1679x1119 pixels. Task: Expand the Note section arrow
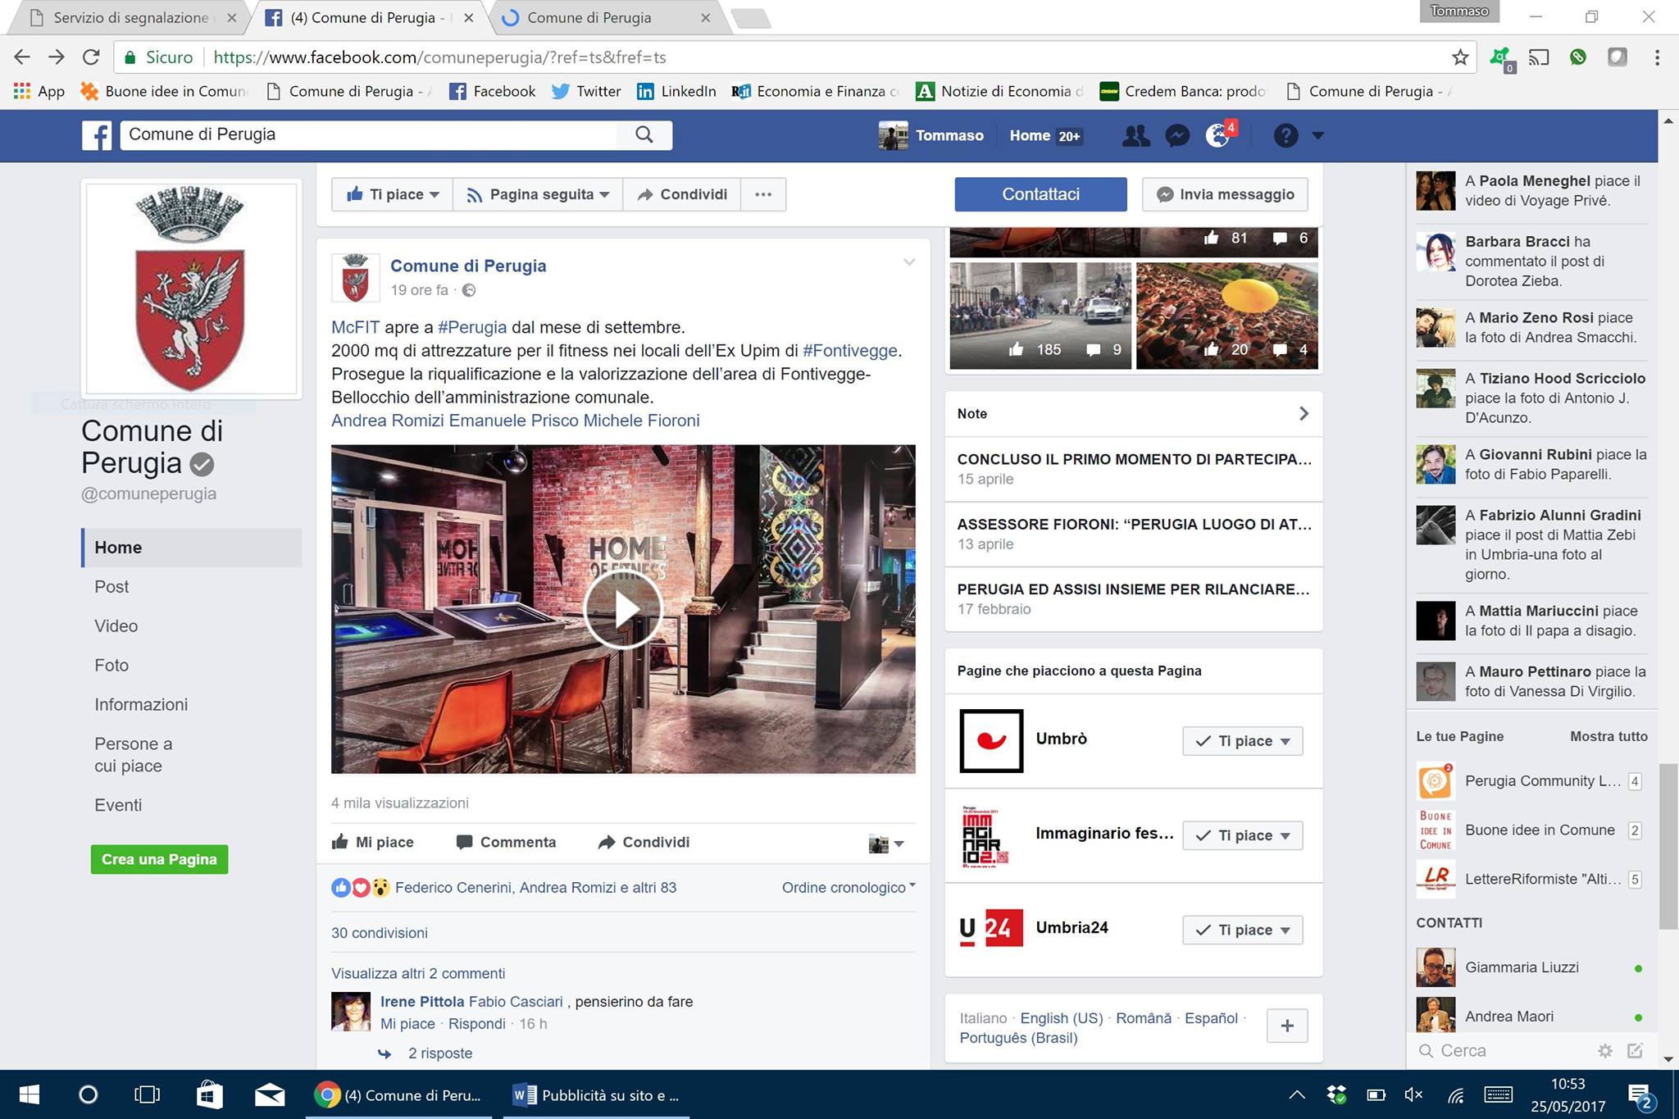(x=1304, y=413)
